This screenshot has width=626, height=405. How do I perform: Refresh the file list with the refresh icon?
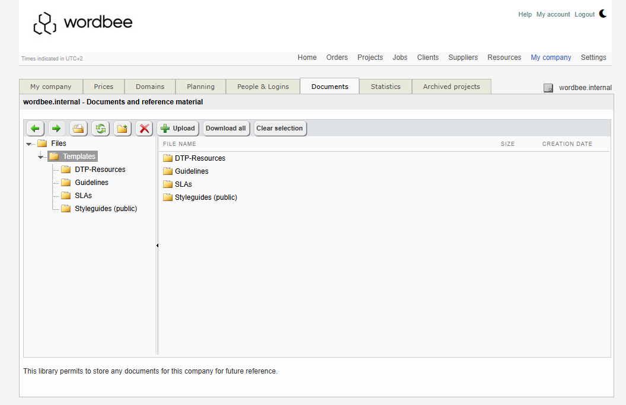click(101, 129)
